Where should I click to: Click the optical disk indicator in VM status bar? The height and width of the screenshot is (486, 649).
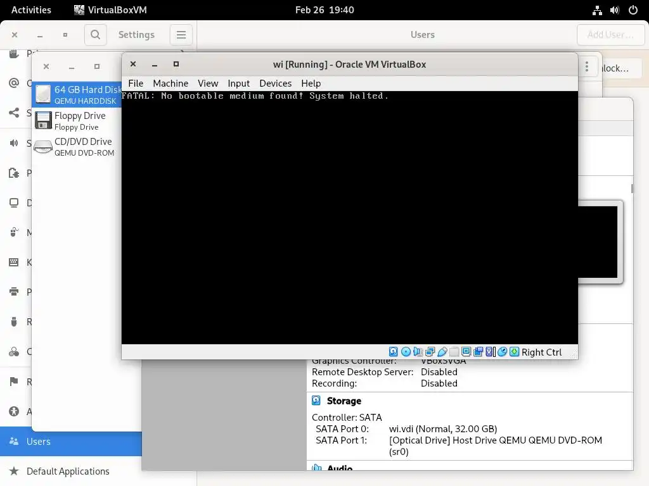pyautogui.click(x=406, y=352)
